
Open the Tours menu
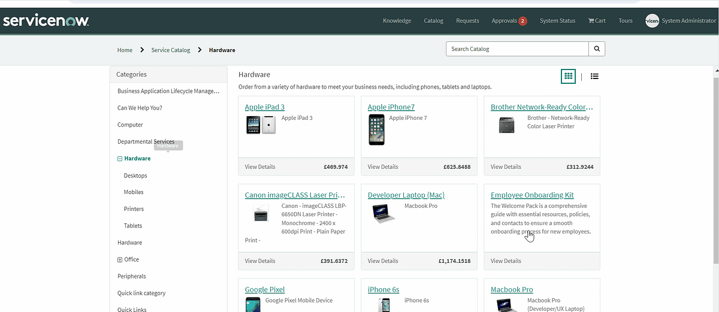[626, 21]
